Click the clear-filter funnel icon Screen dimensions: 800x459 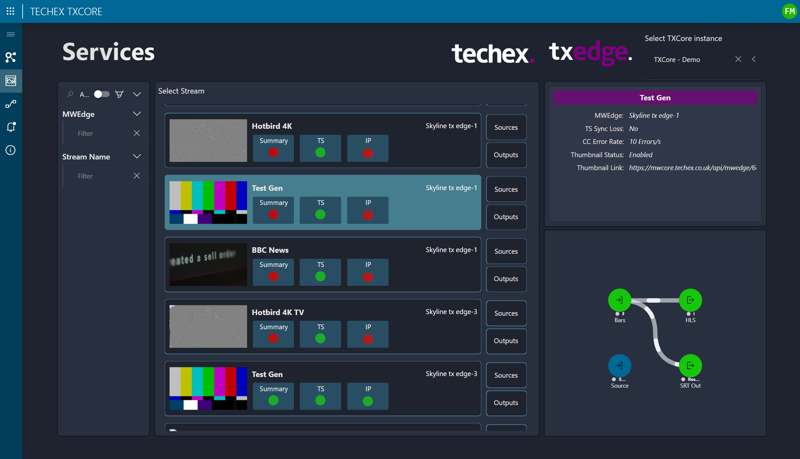119,94
